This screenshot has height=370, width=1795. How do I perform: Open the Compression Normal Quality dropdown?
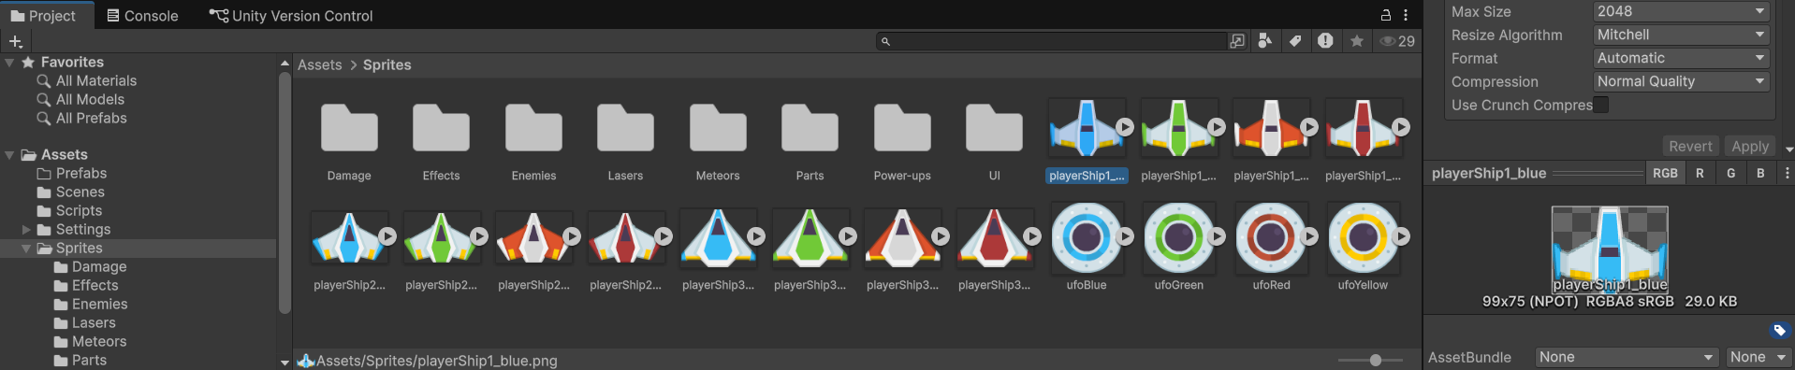pos(1682,81)
